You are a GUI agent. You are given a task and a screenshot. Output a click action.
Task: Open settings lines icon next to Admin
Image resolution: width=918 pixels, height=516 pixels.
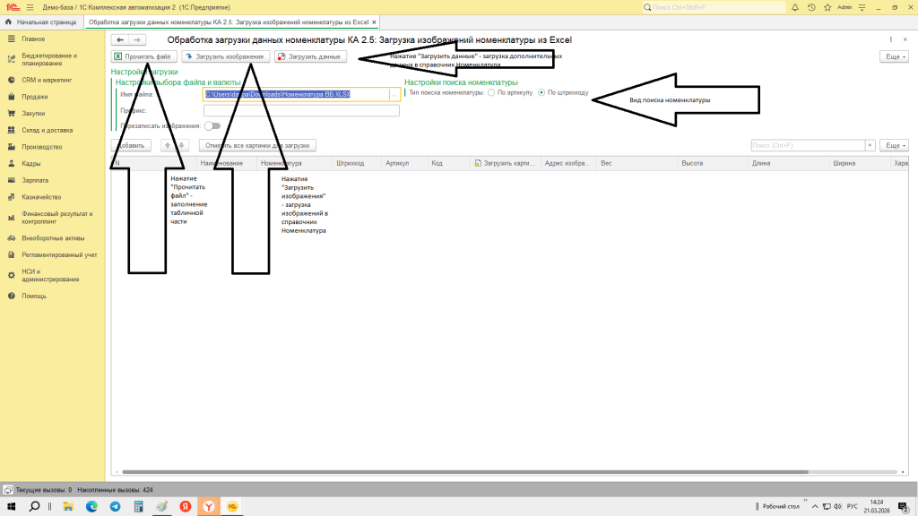click(862, 7)
